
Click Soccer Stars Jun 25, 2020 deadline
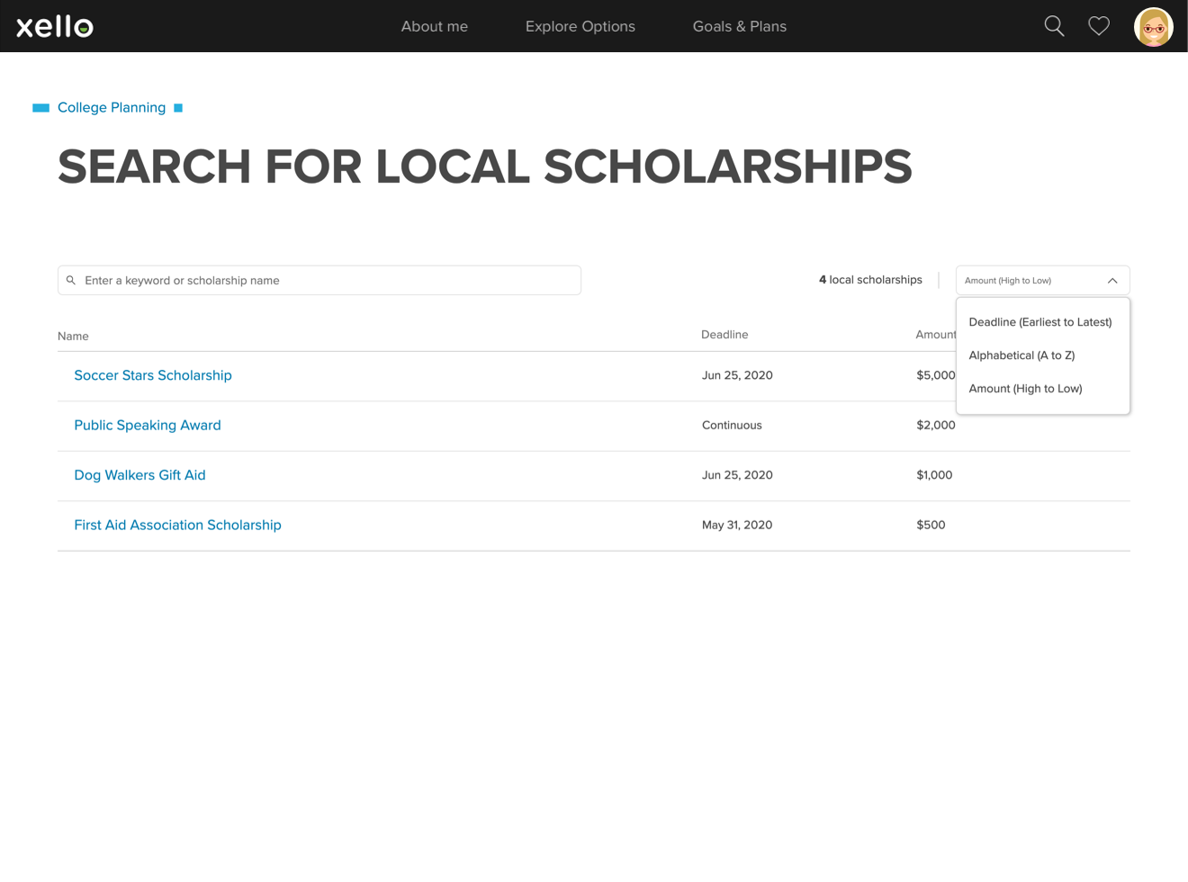[737, 375]
